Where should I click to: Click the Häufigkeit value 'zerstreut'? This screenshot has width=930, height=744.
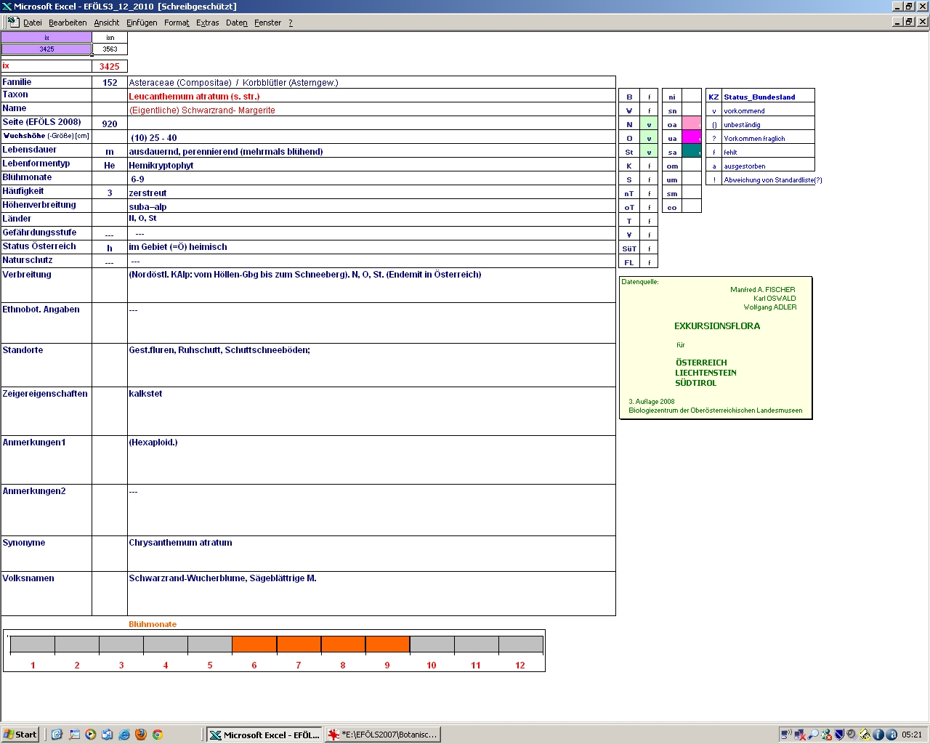click(371, 193)
